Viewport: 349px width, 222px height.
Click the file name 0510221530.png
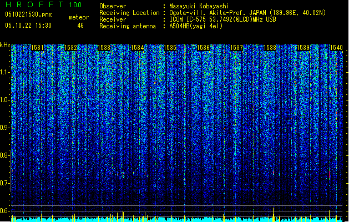click(x=28, y=14)
